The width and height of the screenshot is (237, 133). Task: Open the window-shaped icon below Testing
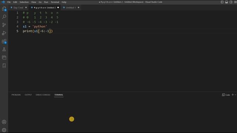click(4, 58)
